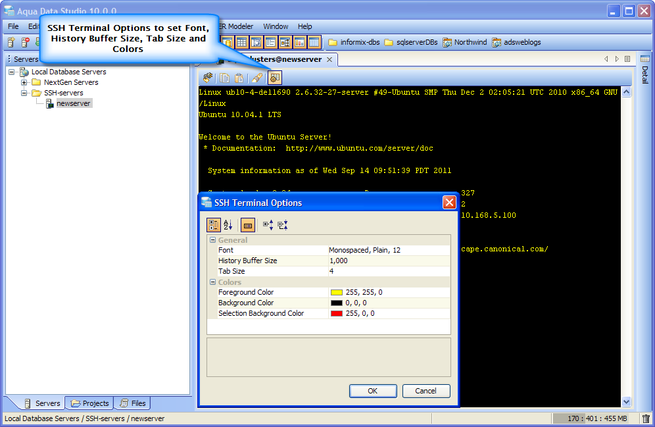Open the ER Modeler menu
Image resolution: width=655 pixels, height=427 pixels.
236,26
